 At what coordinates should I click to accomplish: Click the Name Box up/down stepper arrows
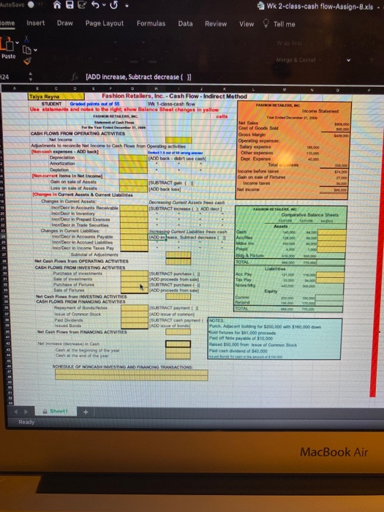tap(31, 77)
